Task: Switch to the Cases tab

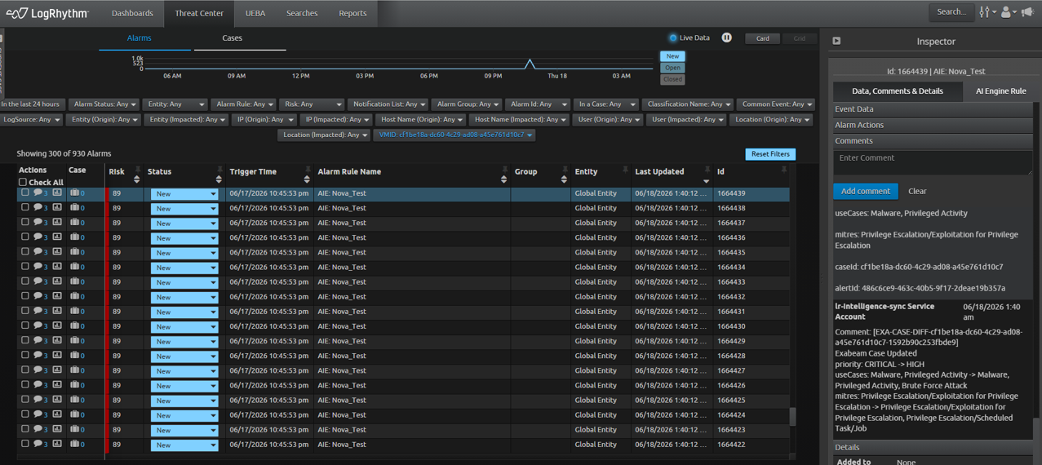Action: 233,38
